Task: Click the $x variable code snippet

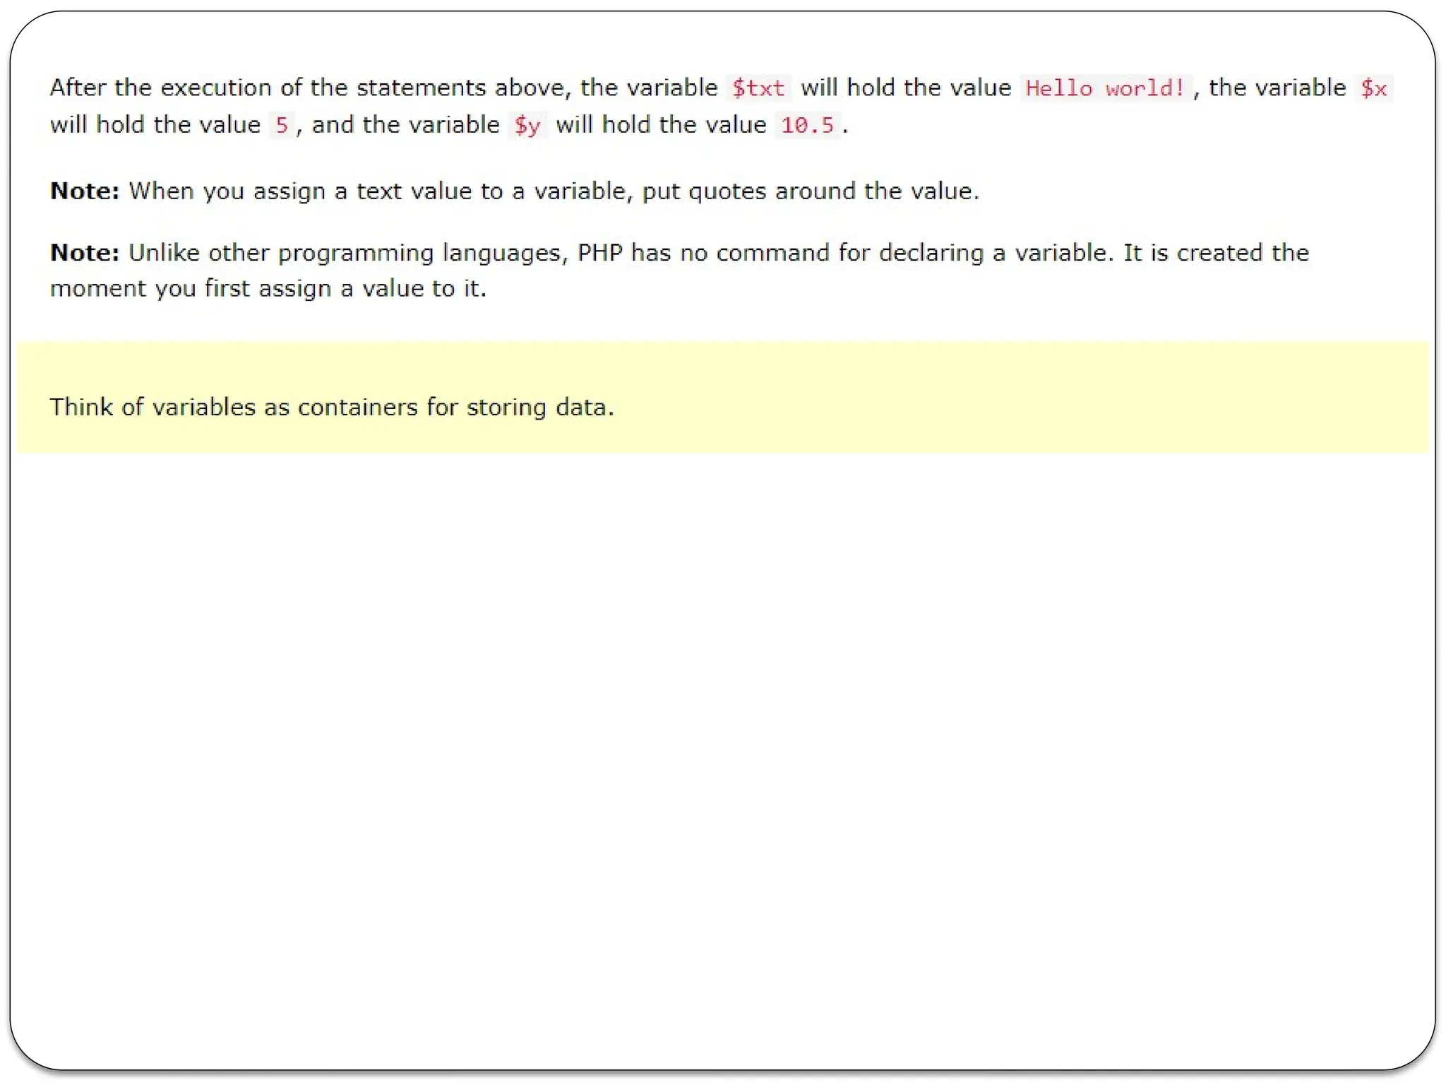Action: pos(1373,88)
